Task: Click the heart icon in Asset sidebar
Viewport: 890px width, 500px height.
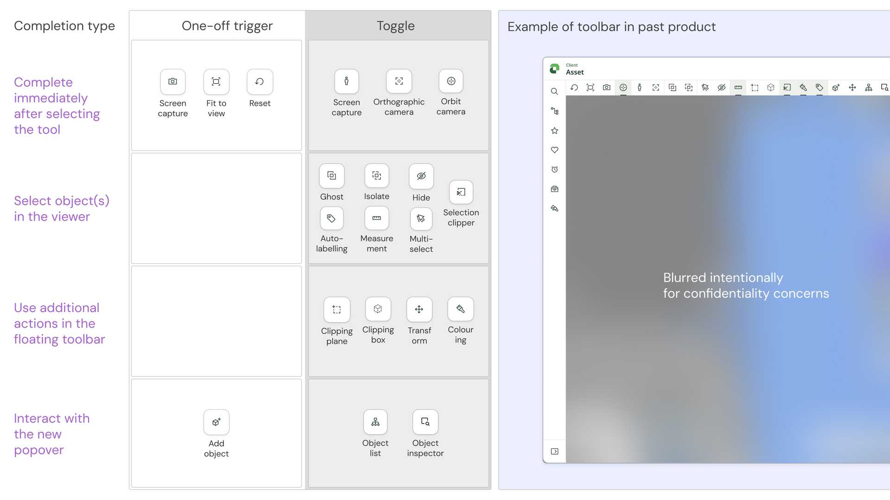Action: point(554,150)
